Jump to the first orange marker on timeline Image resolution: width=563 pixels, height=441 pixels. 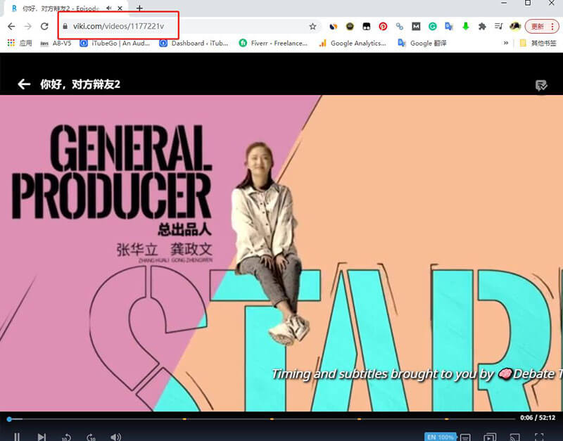[x=184, y=418]
